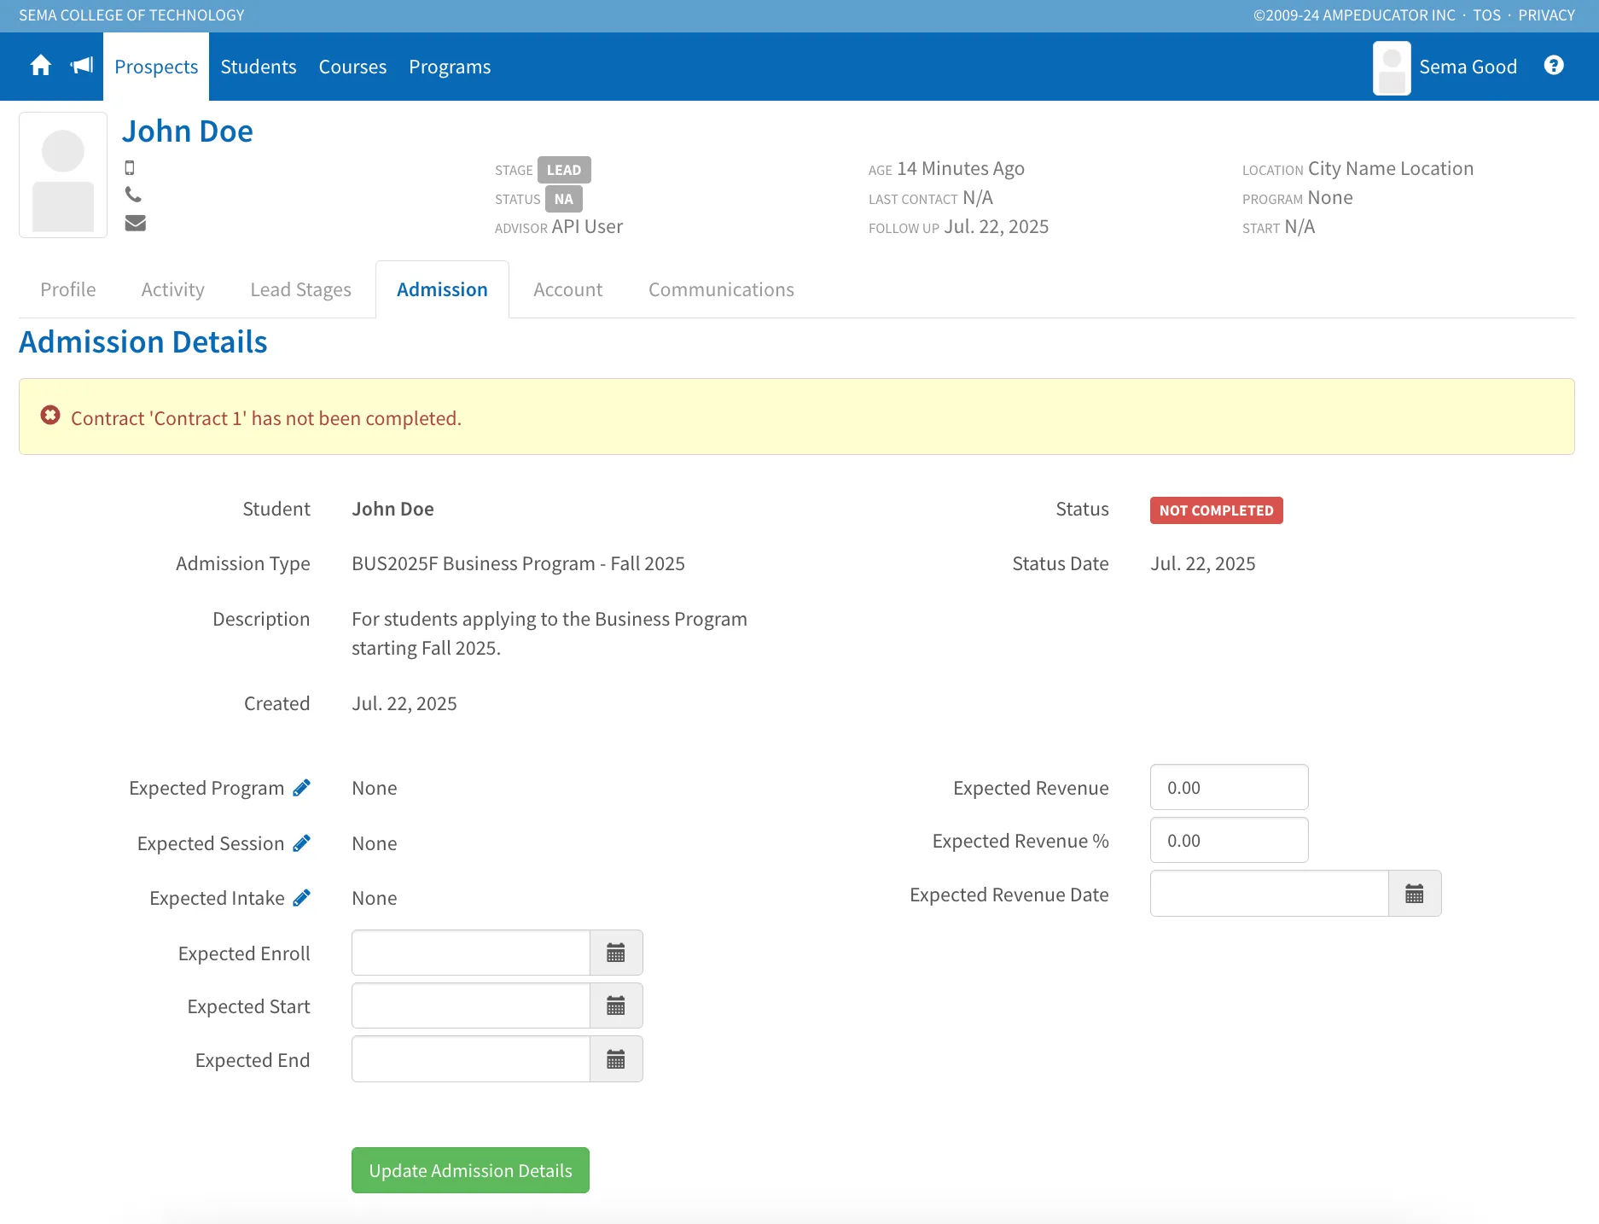Edit Expected Session with pencil icon
This screenshot has height=1224, width=1599.
pyautogui.click(x=301, y=843)
